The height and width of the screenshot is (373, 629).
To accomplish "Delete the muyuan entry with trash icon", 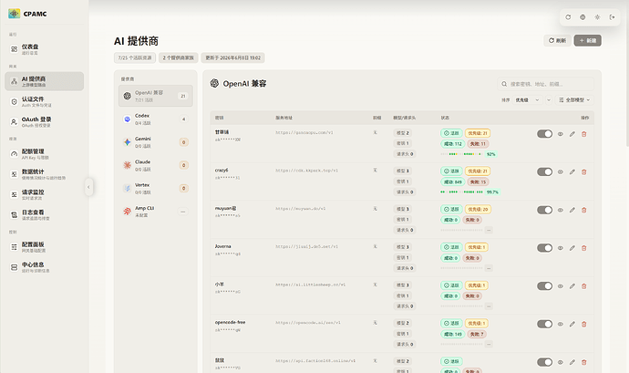I will pos(584,210).
